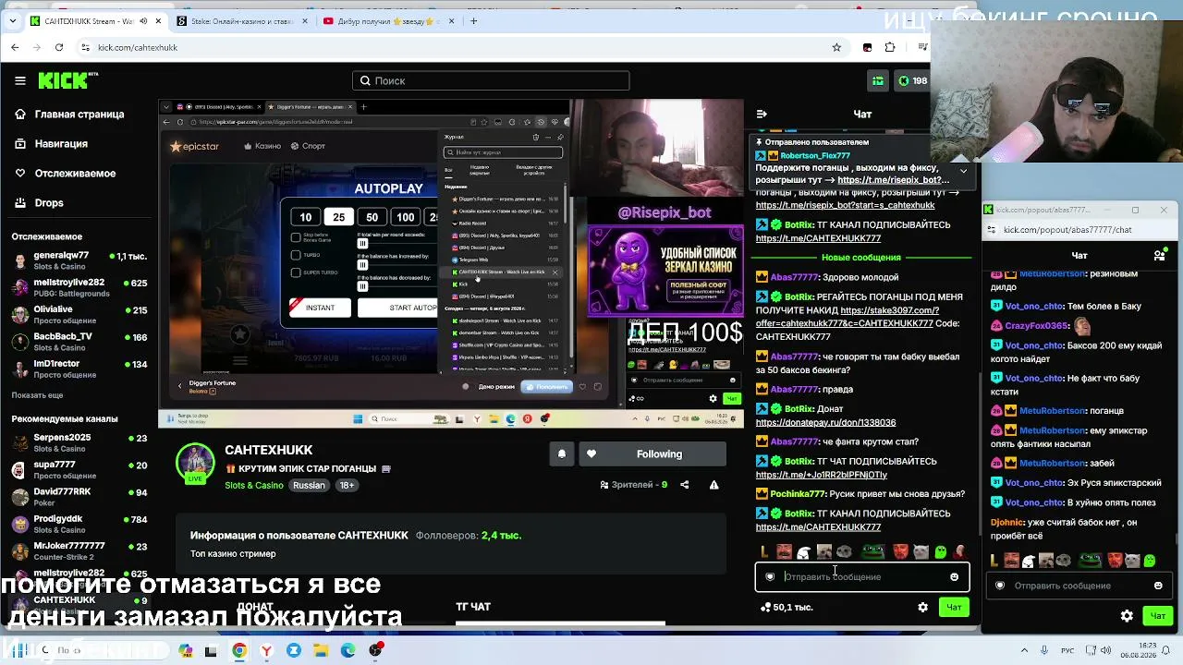The width and height of the screenshot is (1183, 665).
Task: Focus popout chat message input
Action: [1079, 586]
